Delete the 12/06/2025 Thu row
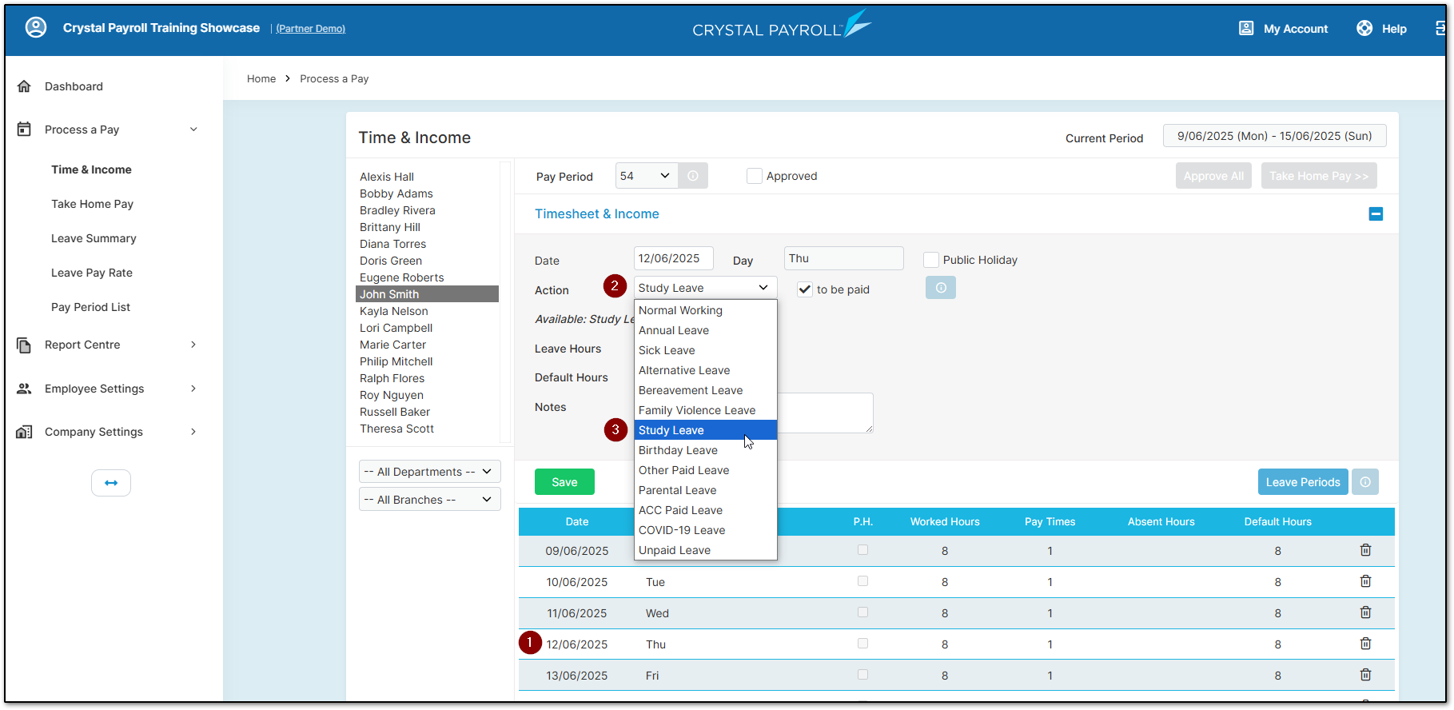This screenshot has width=1454, height=710. [1365, 644]
